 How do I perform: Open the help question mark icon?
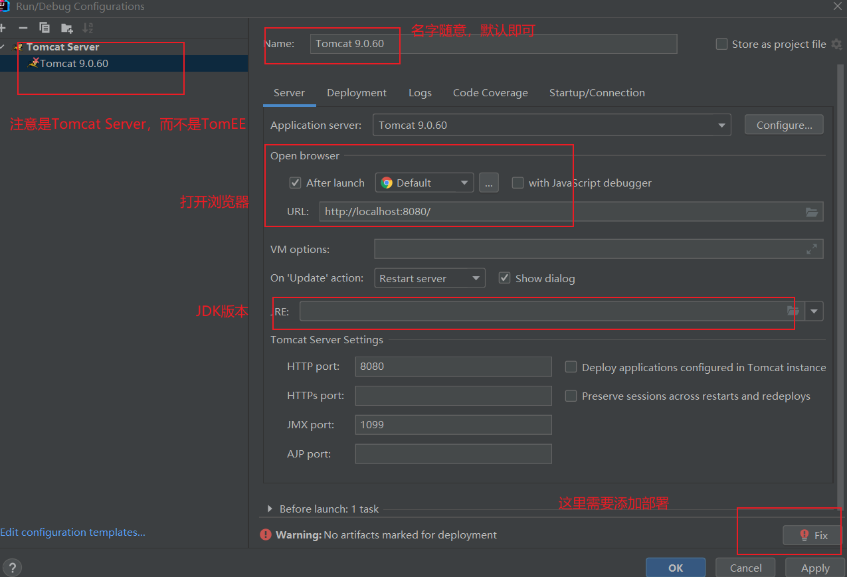[12, 567]
